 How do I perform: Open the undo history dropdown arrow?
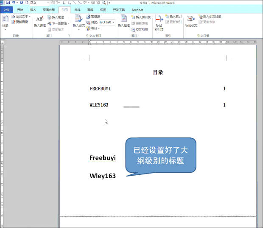point(17,3)
